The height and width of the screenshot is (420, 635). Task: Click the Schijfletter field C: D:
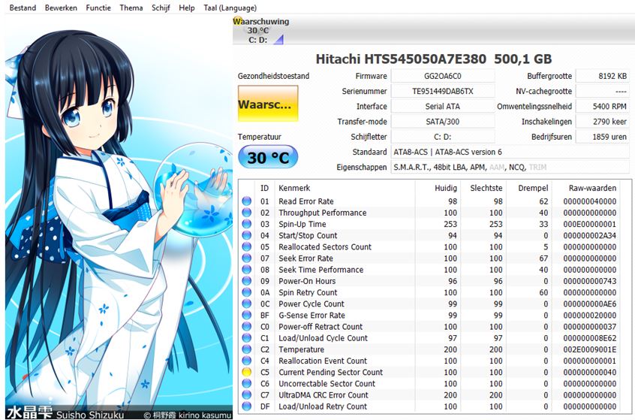point(443,137)
